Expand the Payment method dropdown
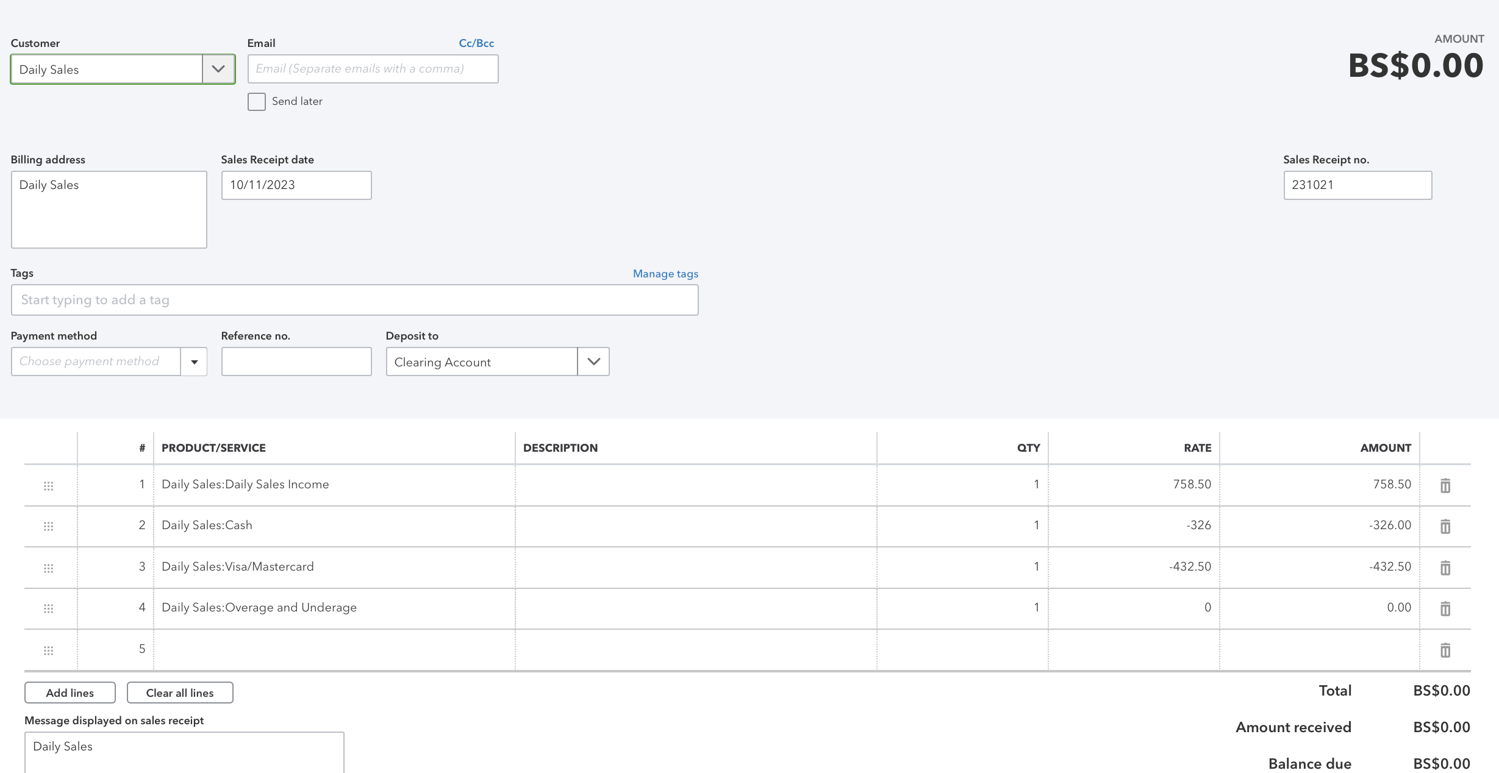The width and height of the screenshot is (1499, 773). [194, 362]
